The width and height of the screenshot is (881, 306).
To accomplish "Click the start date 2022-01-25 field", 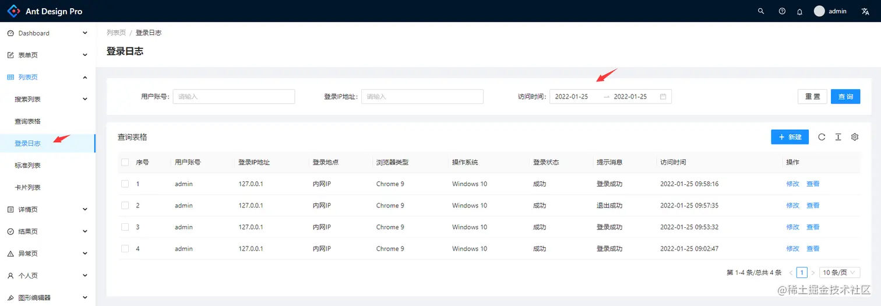I will [576, 97].
